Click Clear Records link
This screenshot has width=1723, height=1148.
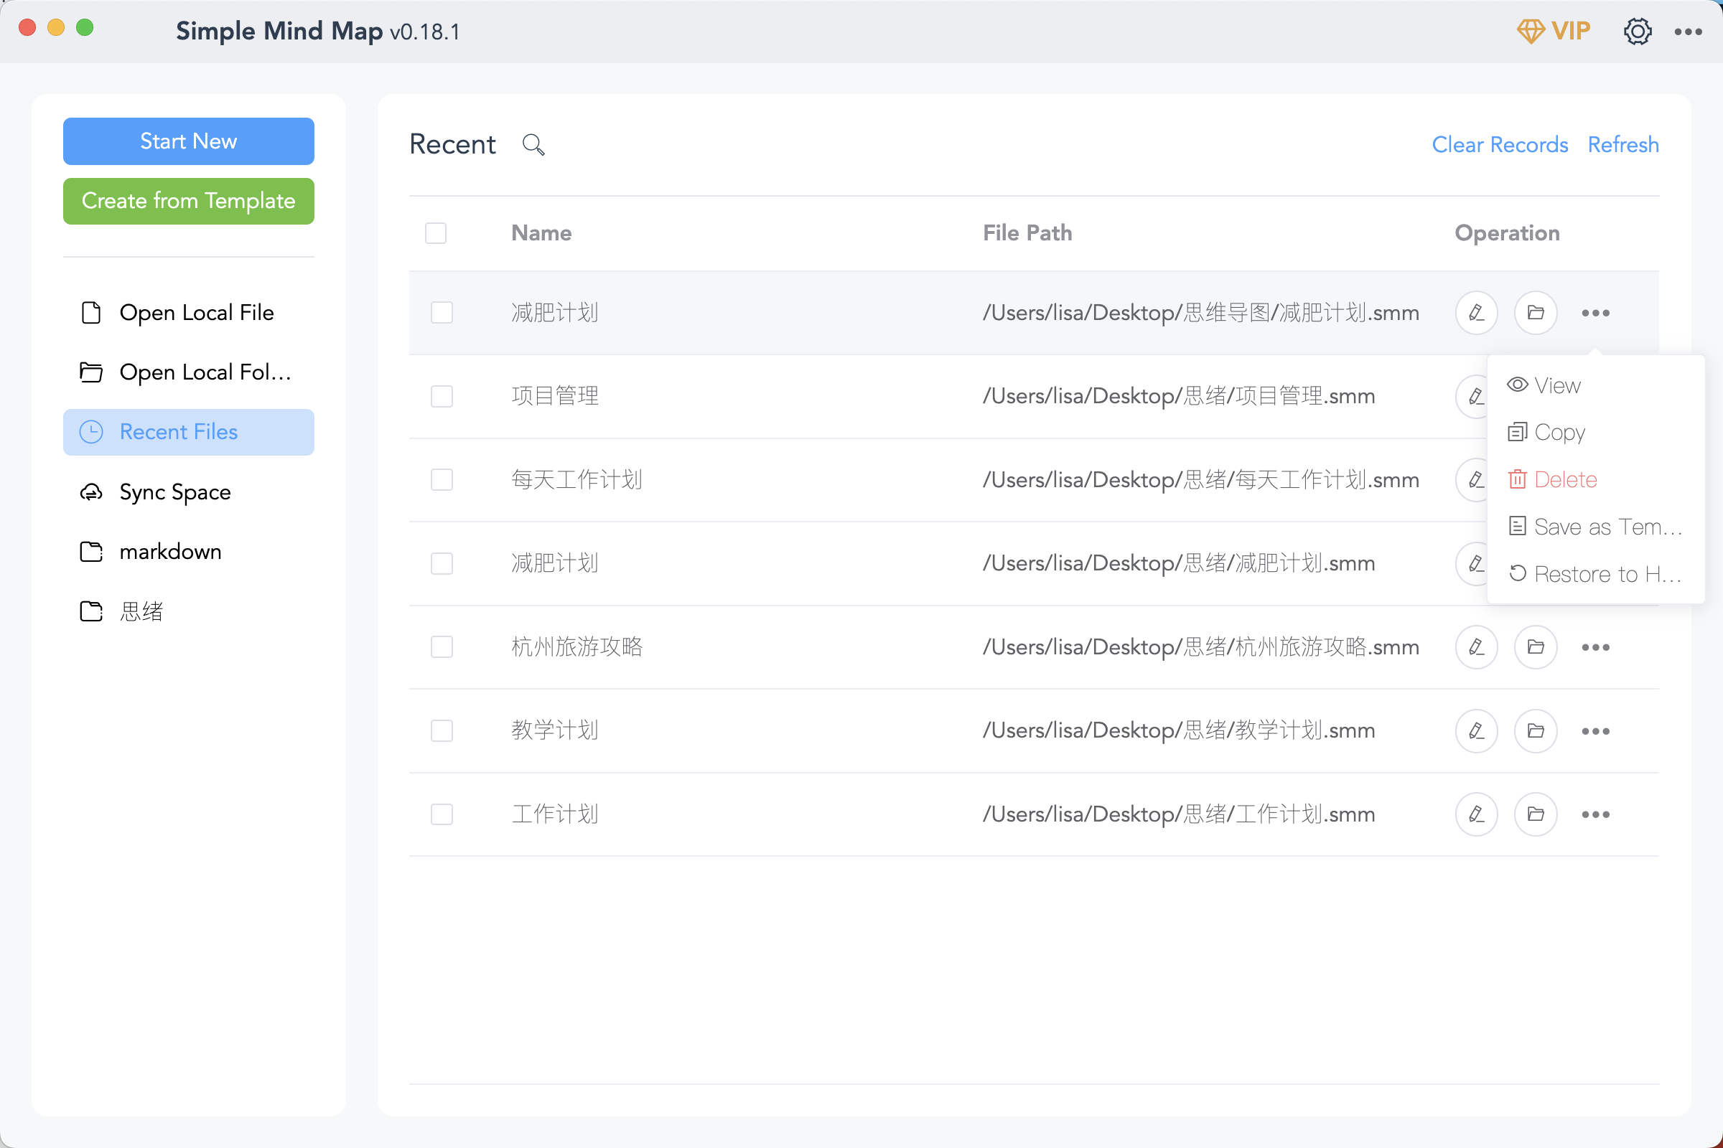click(x=1500, y=145)
